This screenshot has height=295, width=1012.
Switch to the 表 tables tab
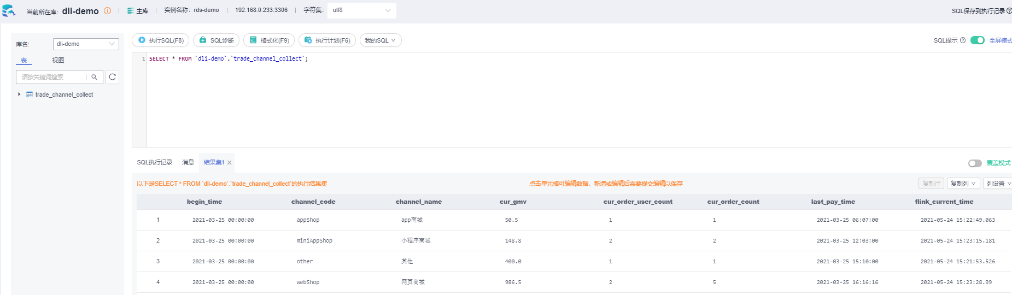click(24, 60)
